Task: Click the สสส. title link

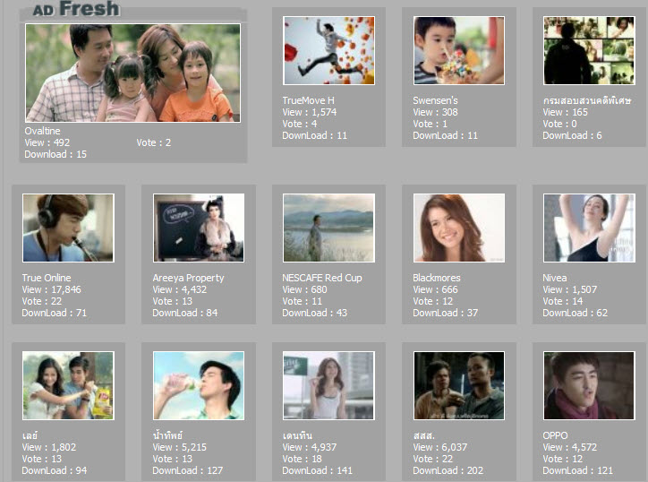Action: [423, 435]
